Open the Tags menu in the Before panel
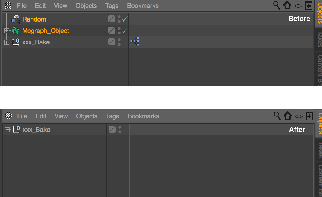The width and height of the screenshot is (322, 197). coord(112,6)
